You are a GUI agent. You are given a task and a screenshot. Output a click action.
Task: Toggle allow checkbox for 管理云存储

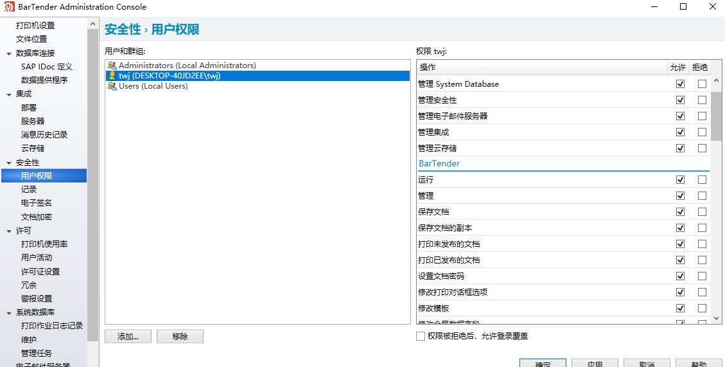680,148
